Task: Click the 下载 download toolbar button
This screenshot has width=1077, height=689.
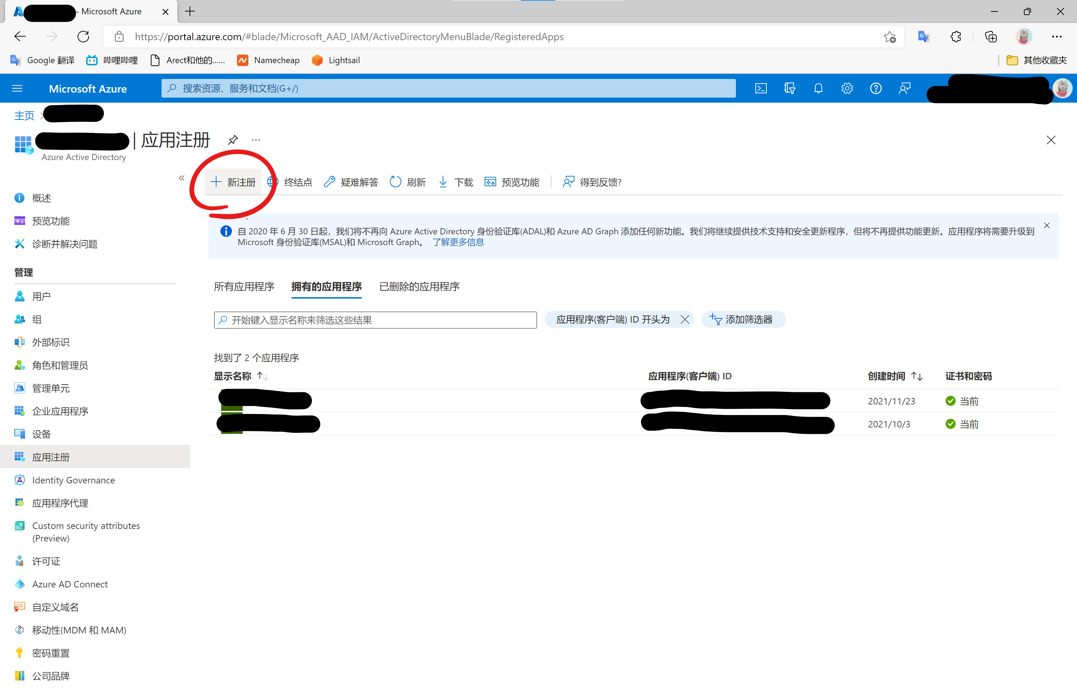Action: click(456, 182)
